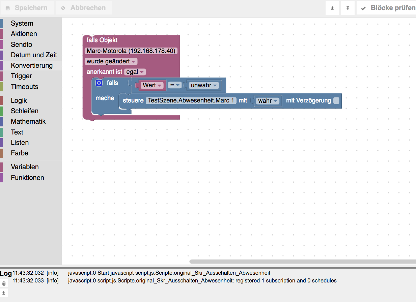Viewport: 416px width, 302px height.
Task: Select the Marc-Motorola (192.168.178.40) object field
Action: [x=131, y=51]
